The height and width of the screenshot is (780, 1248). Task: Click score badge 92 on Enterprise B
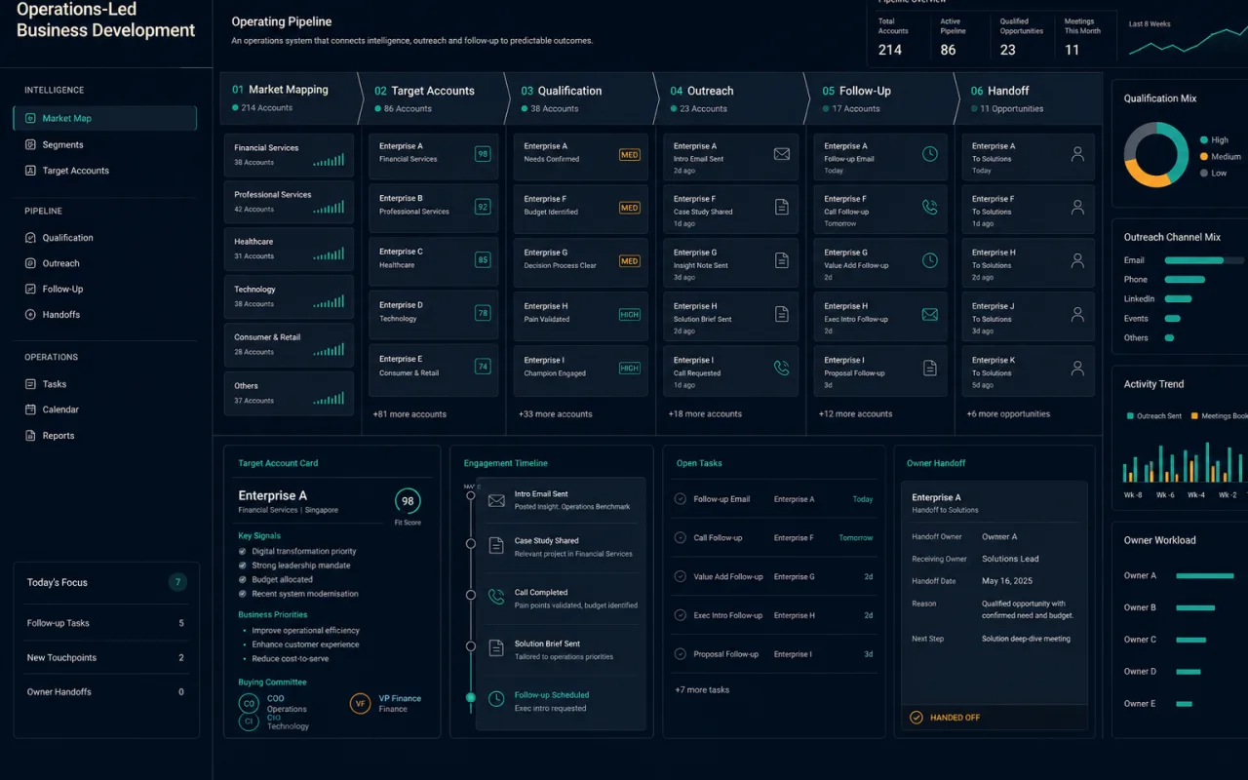483,207
